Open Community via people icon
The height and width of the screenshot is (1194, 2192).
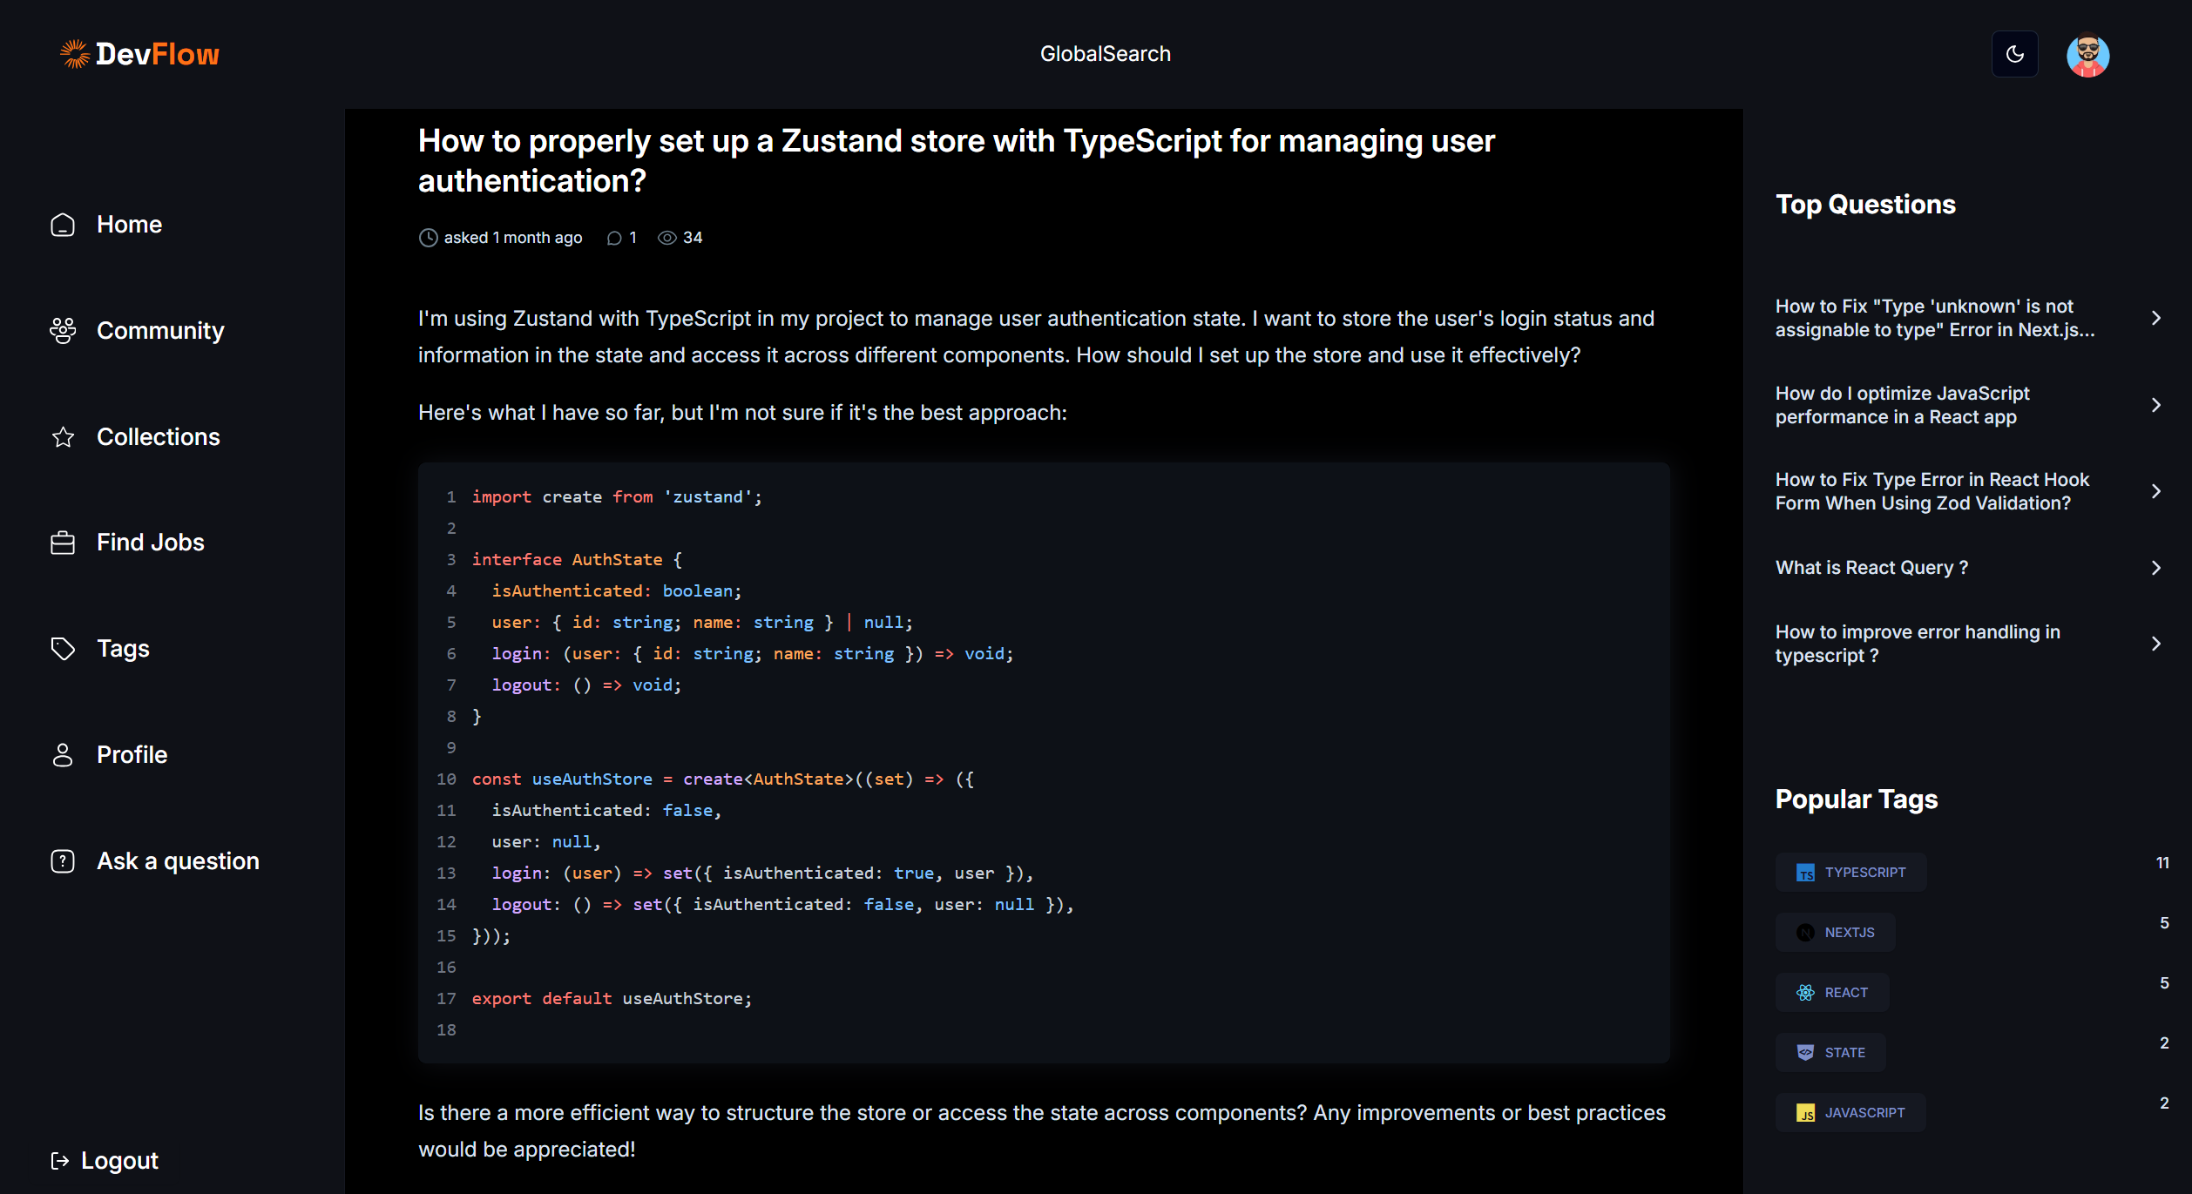pos(63,331)
